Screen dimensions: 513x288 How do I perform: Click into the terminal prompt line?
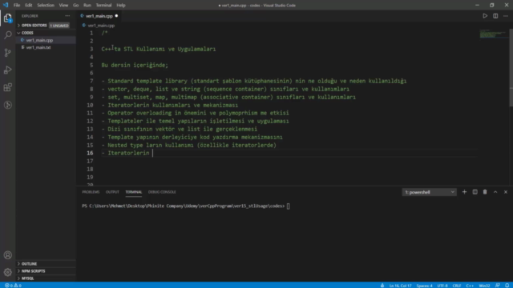(x=186, y=206)
